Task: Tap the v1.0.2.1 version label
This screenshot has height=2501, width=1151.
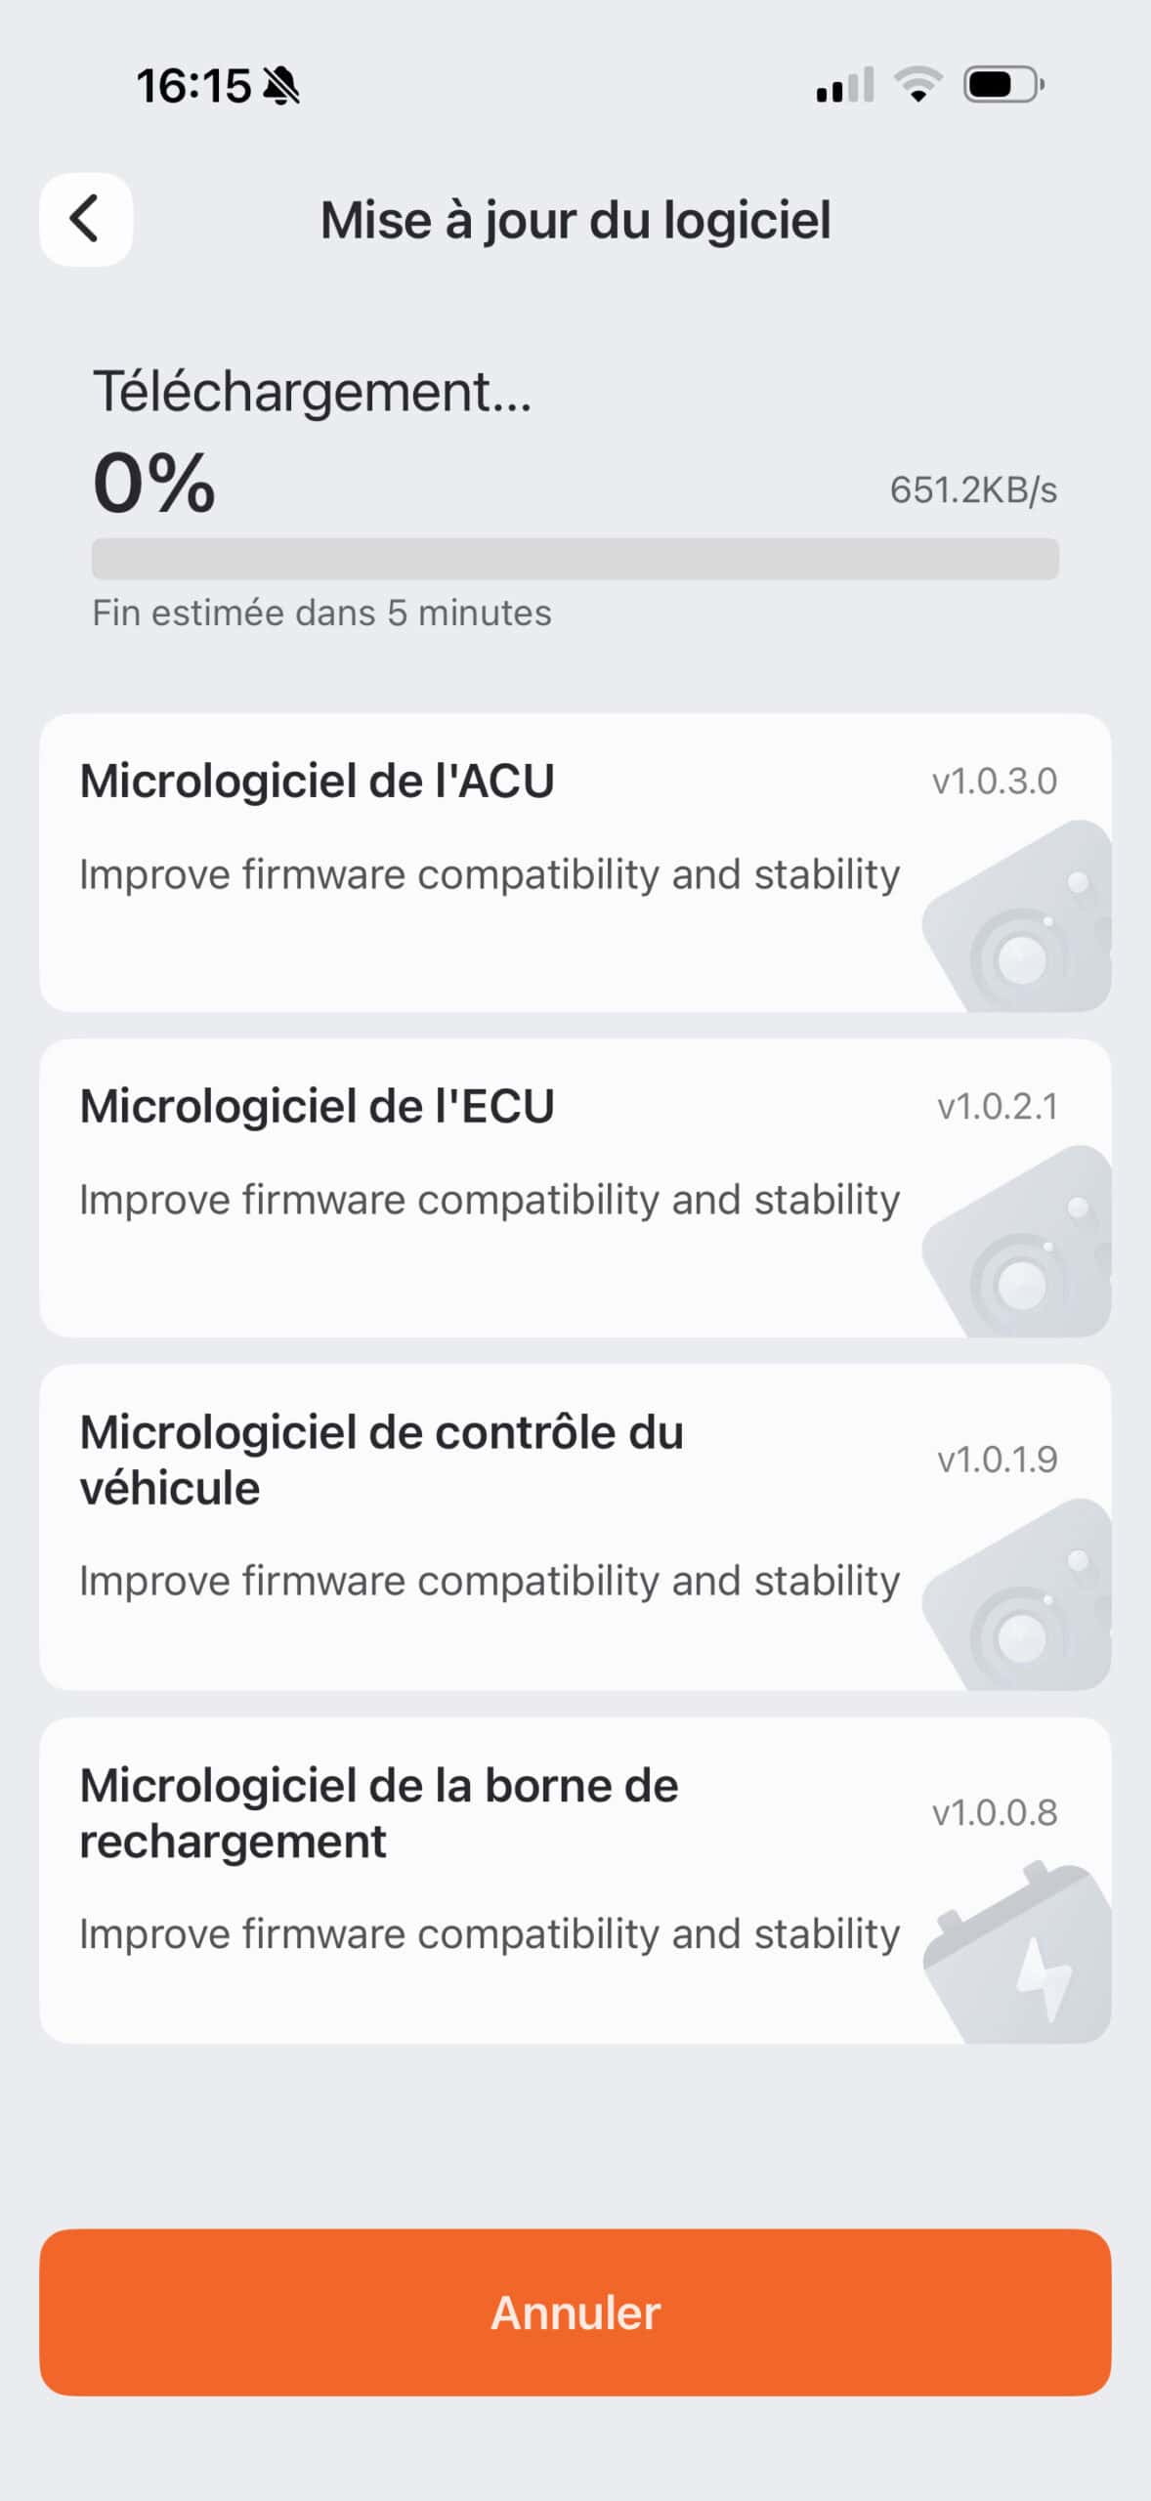Action: tap(997, 1107)
